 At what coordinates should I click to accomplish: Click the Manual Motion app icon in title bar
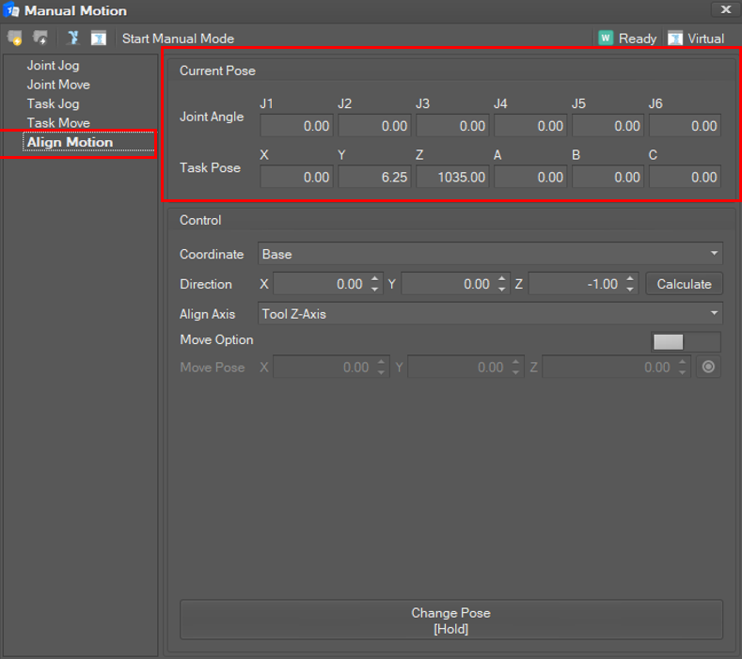[11, 10]
